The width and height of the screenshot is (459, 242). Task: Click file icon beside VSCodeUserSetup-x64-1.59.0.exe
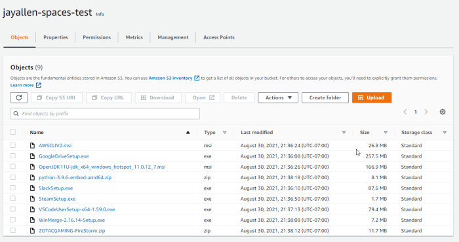(33, 209)
